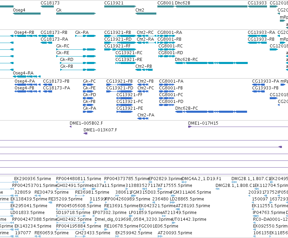Select the DME1-005B02.F feature label
288x238 pixels.
coord(86,123)
